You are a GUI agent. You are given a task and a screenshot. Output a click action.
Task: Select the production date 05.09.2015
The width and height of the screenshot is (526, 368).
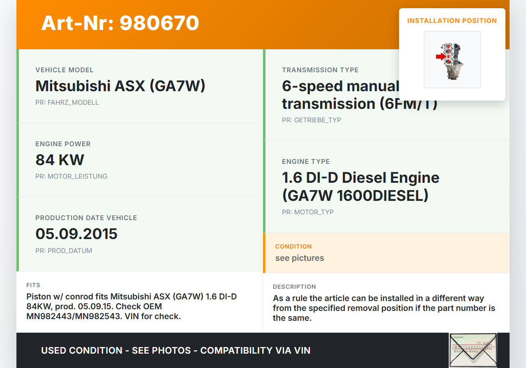(x=76, y=234)
